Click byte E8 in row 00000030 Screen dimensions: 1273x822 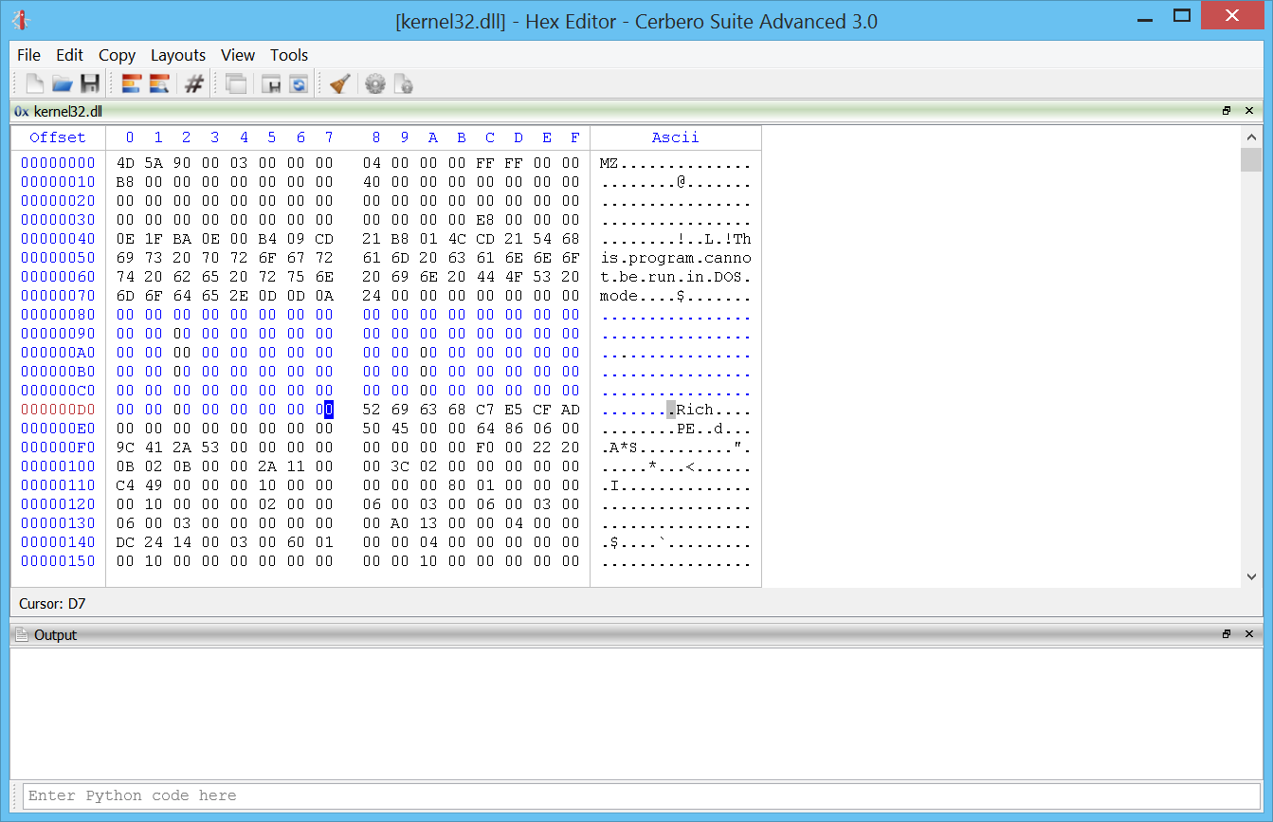[485, 220]
